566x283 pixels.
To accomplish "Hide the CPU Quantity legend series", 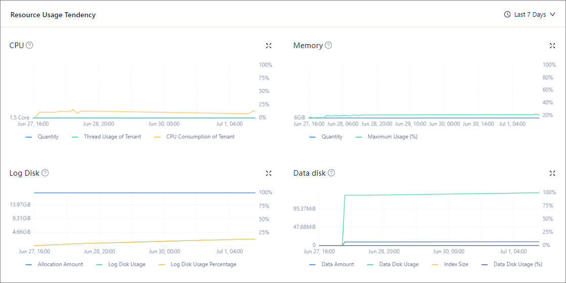I will coord(48,137).
